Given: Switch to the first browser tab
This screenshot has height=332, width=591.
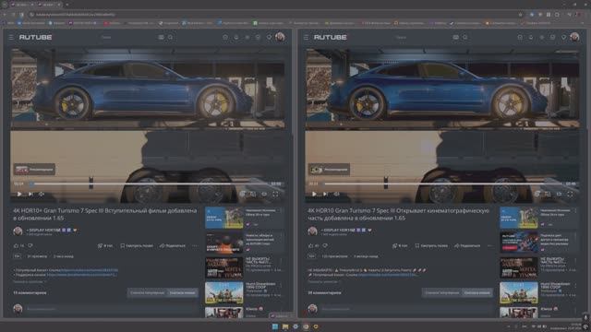Looking at the screenshot, I should click(x=21, y=5).
